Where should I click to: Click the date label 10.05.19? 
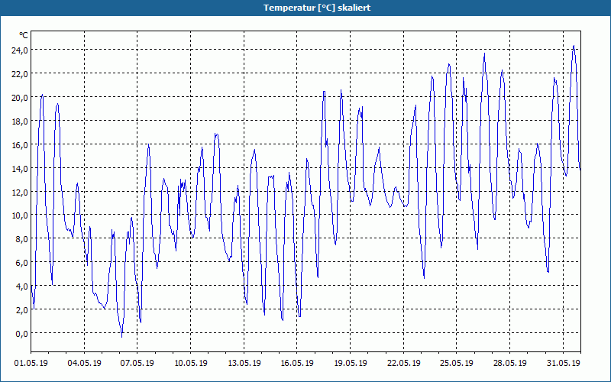tap(190, 363)
